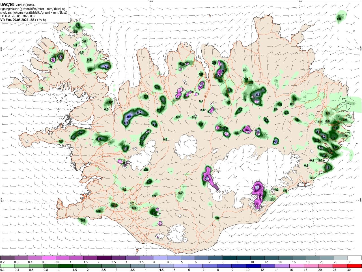Viewport: 362px width, 272px height.
Task: Click the '0.2' snow legend label
Action: [2, 262]
